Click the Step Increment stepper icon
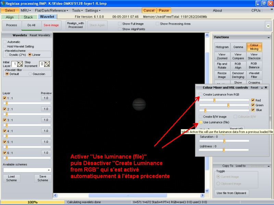This screenshot has width=274, height=205. 47,64
